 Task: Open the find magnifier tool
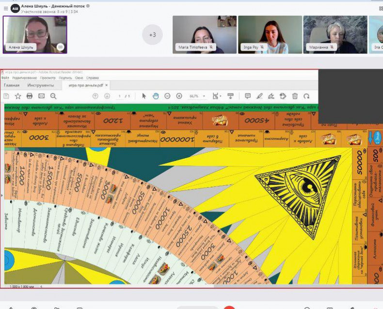point(53,96)
